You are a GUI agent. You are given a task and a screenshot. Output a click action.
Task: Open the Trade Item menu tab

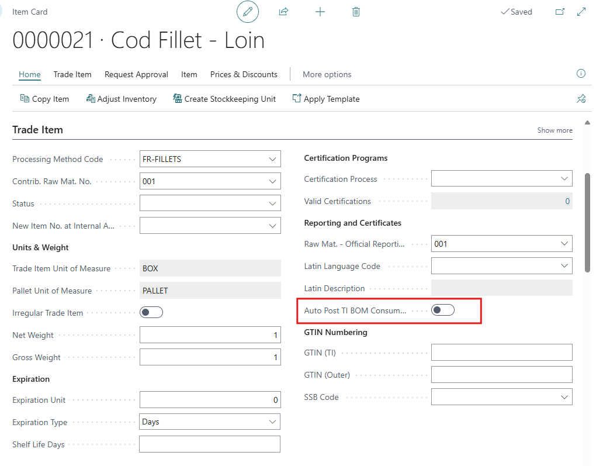coord(72,74)
